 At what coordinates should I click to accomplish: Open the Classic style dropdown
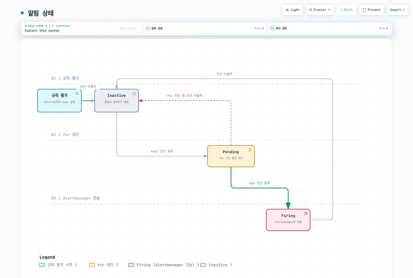320,10
